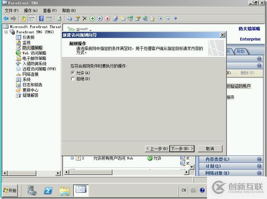Image resolution: width=267 pixels, height=199 pixels.
Task: Click 下一步(N) next button in wizard
Action: [182, 149]
